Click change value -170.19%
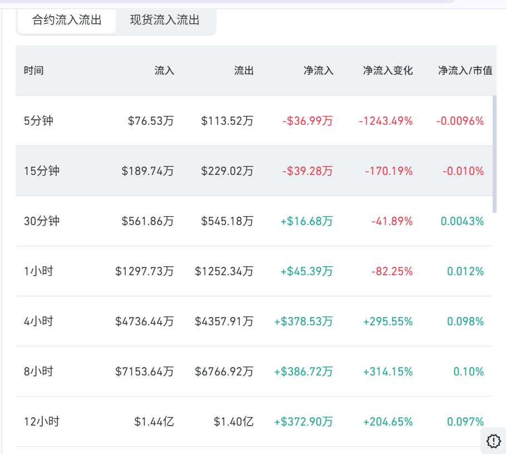This screenshot has width=506, height=454. click(389, 171)
